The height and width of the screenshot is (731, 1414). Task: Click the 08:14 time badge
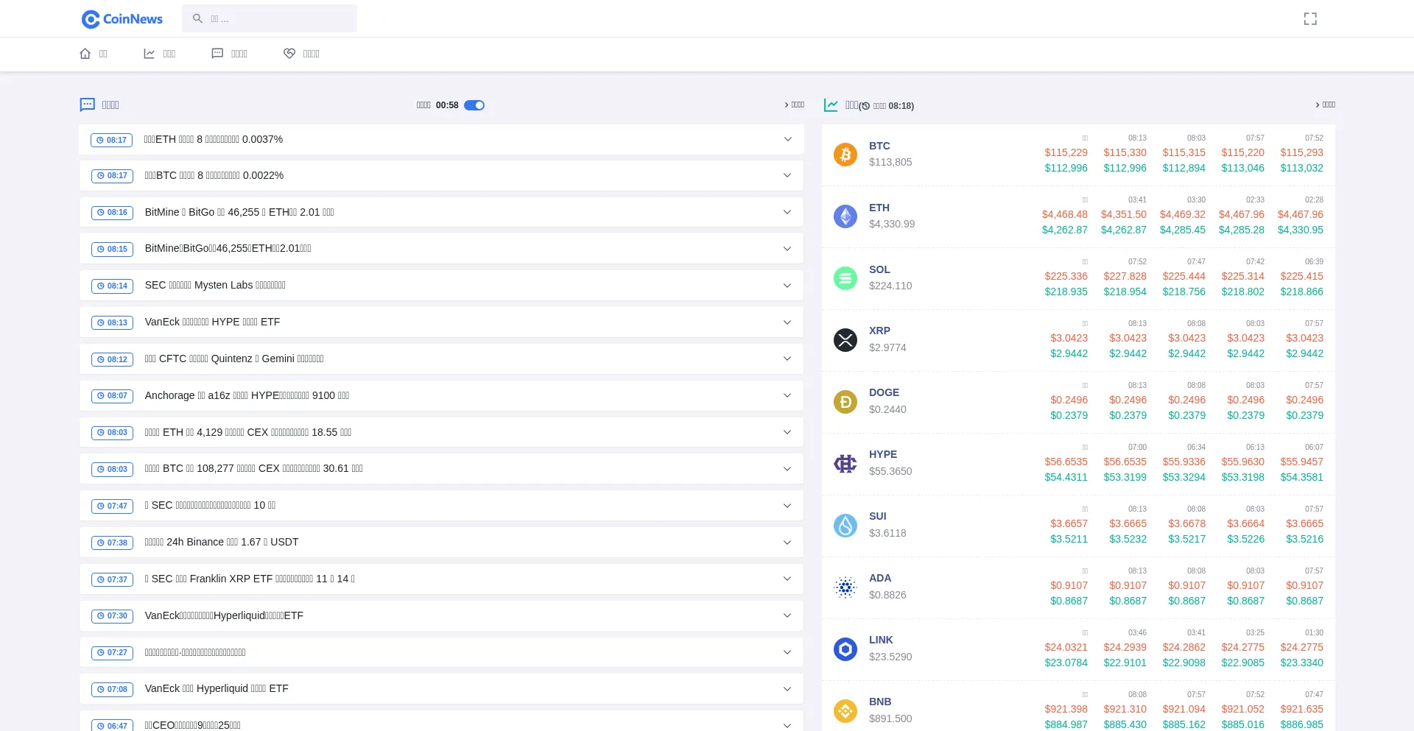pos(112,286)
